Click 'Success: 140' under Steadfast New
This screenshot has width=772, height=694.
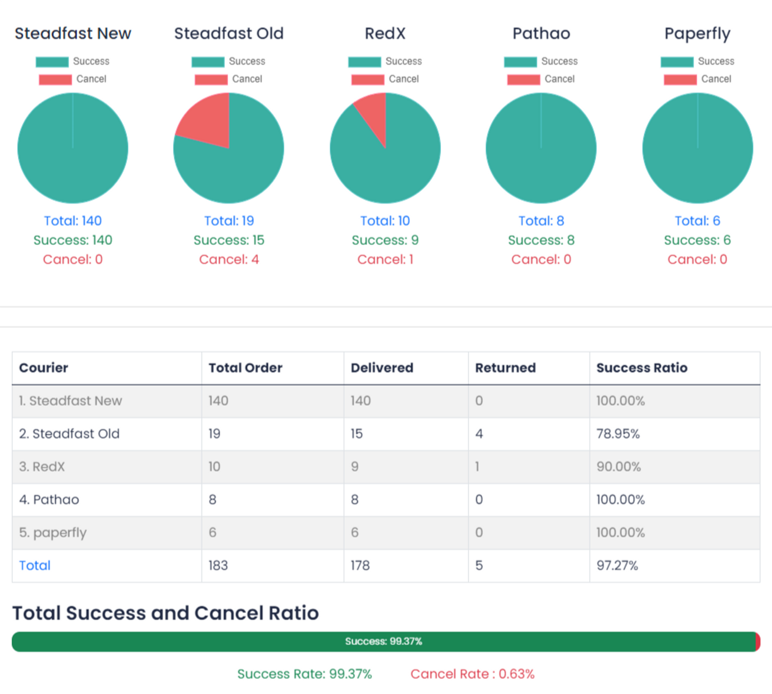point(73,240)
